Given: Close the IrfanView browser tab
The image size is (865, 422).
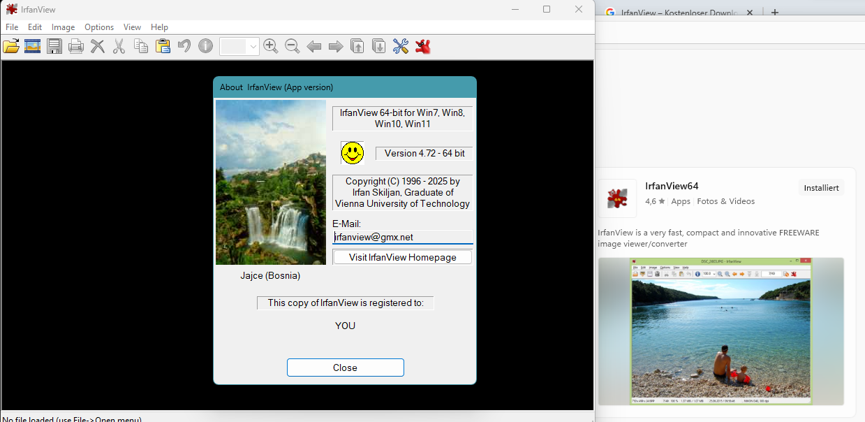Looking at the screenshot, I should pos(750,13).
